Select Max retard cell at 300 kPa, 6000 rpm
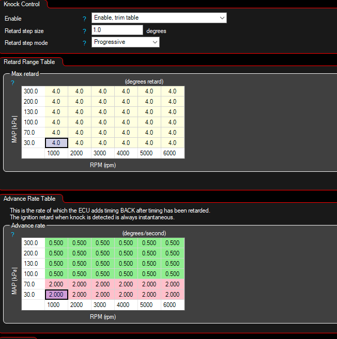 tap(172, 91)
